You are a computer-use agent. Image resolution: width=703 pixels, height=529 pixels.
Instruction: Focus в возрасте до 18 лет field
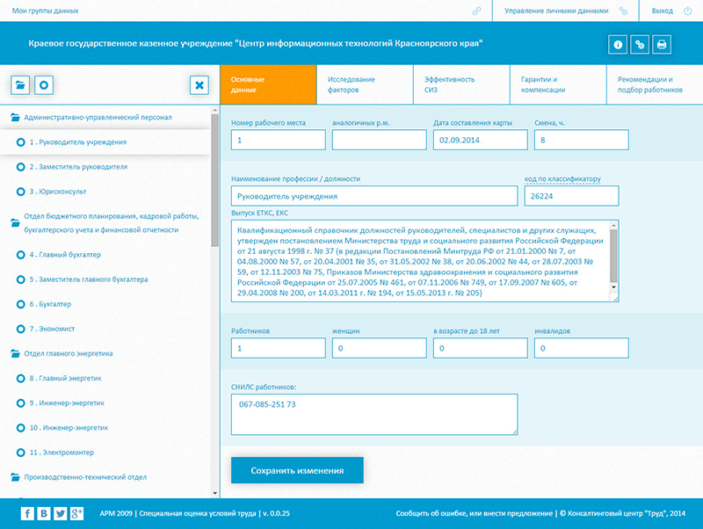pos(480,348)
